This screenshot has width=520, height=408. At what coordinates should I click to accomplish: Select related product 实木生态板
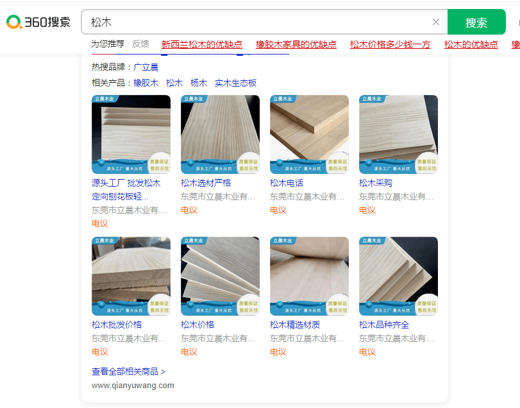235,83
